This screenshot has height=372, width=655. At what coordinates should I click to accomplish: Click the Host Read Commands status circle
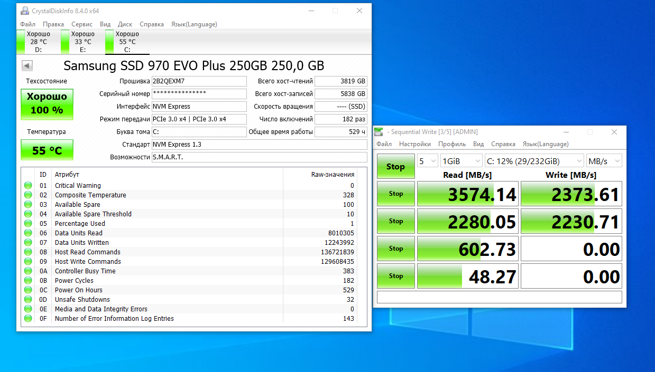click(x=27, y=252)
